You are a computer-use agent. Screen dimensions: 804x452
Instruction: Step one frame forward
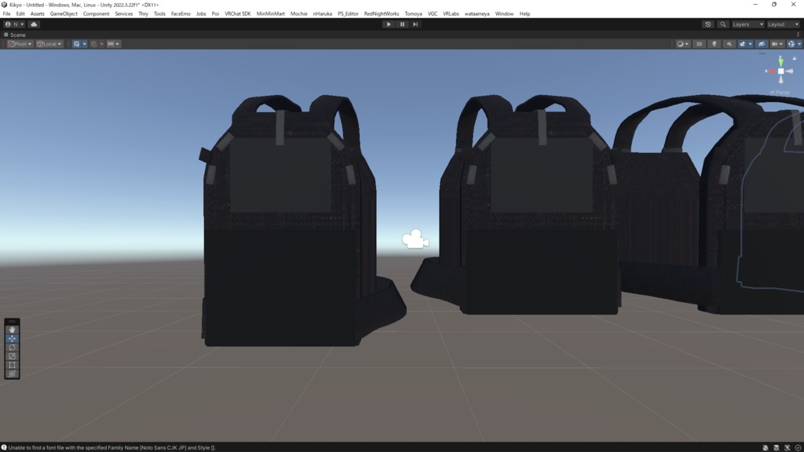[x=415, y=24]
